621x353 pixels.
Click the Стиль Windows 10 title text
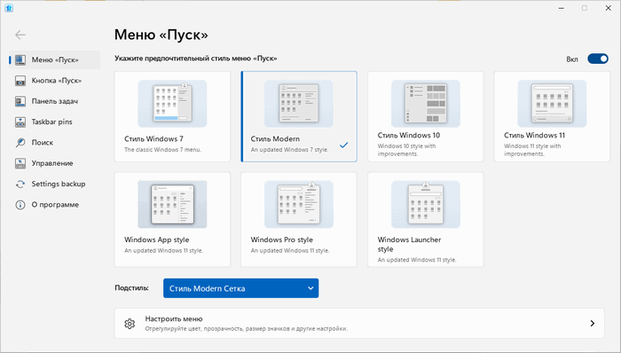(x=409, y=136)
